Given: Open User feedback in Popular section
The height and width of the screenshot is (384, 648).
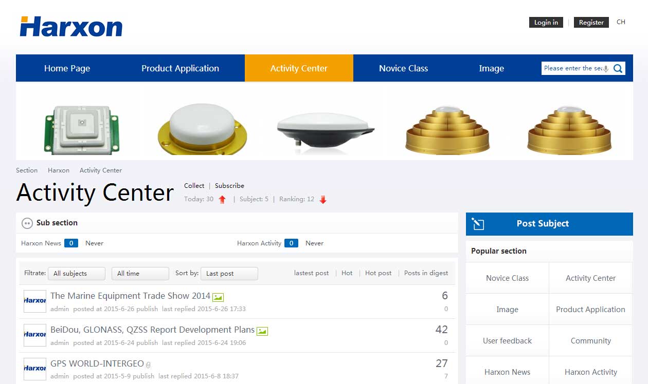Looking at the screenshot, I should coord(507,341).
